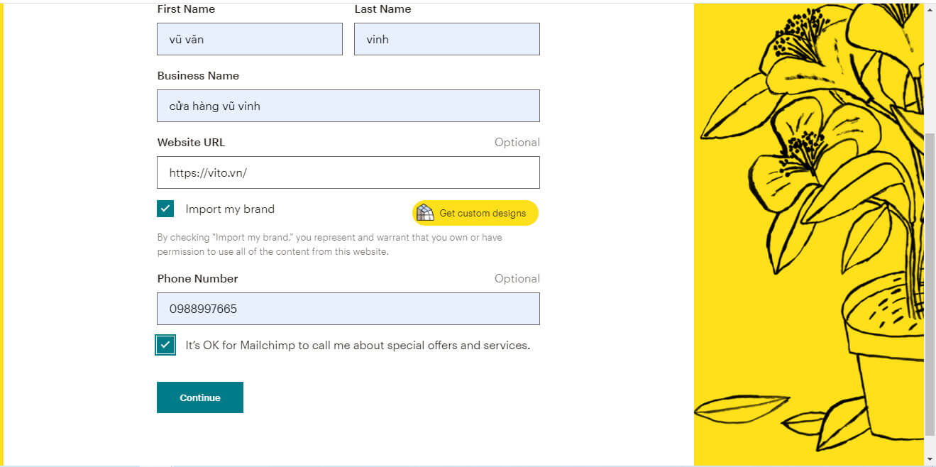Focus the Phone Number input field

pyautogui.click(x=348, y=309)
